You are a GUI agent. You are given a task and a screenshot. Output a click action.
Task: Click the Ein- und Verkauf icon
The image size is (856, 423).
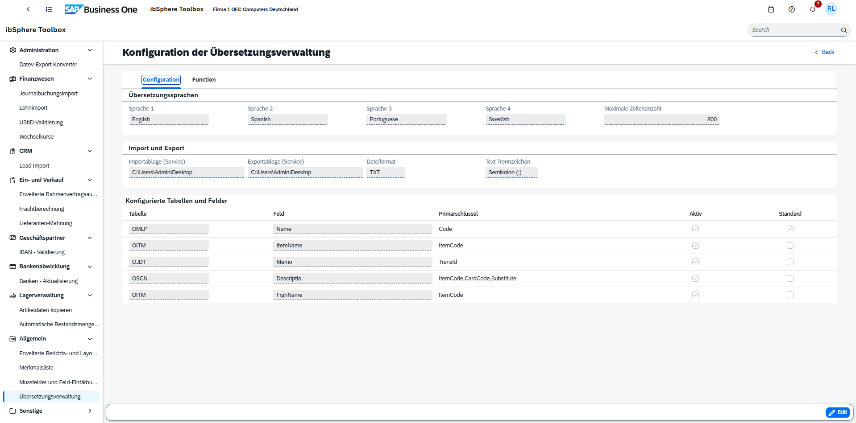point(13,180)
